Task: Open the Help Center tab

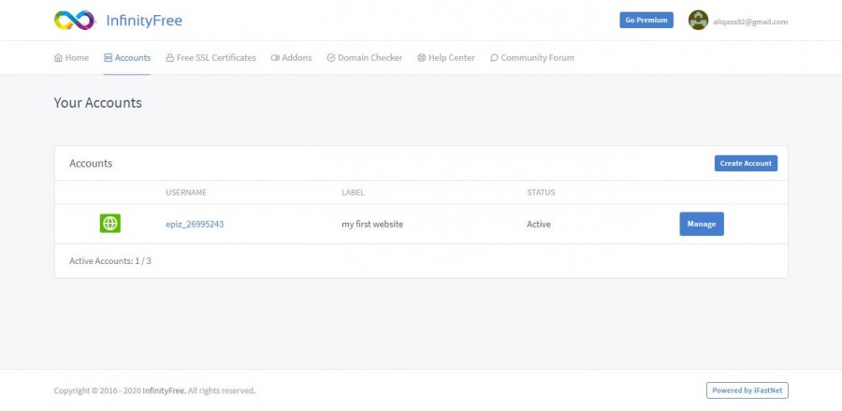Action: tap(446, 57)
